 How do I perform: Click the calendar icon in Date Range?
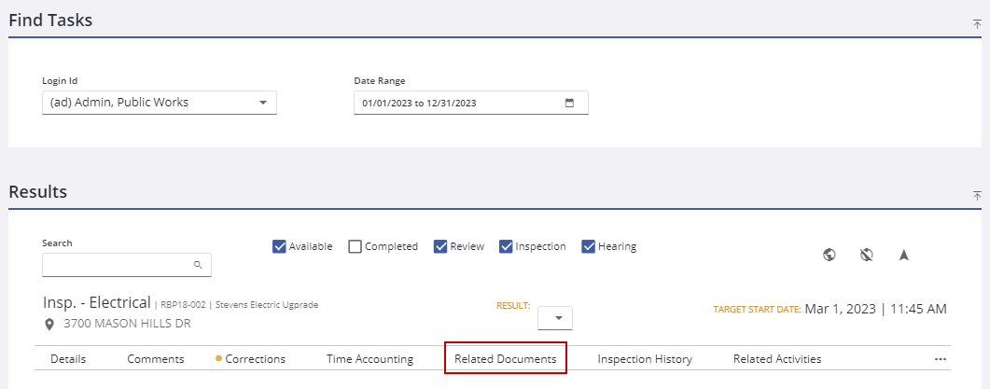569,103
